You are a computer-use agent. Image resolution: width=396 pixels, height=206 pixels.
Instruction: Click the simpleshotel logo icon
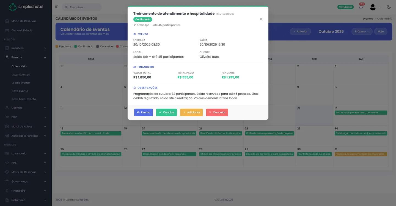point(13,7)
